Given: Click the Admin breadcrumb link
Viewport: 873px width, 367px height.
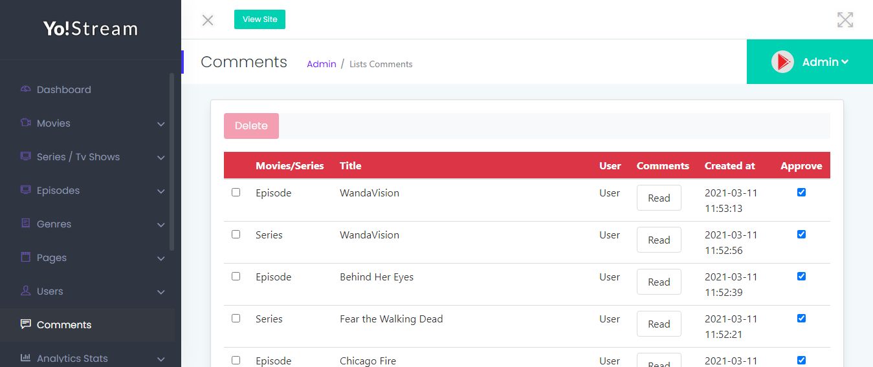Looking at the screenshot, I should click(322, 64).
